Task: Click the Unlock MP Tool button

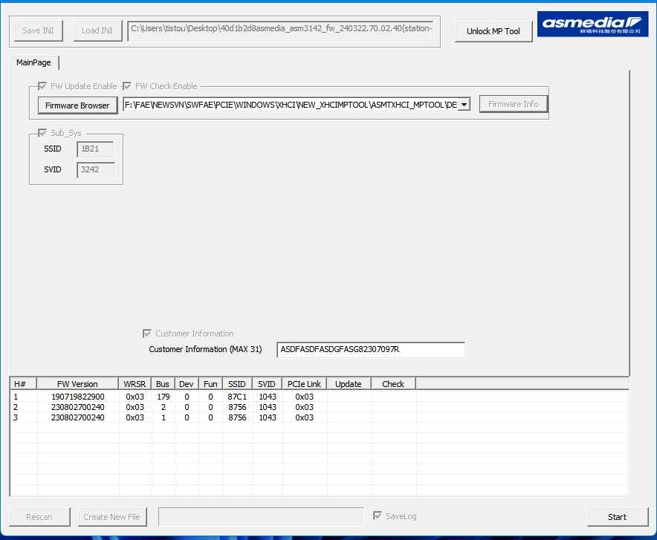Action: coord(493,31)
